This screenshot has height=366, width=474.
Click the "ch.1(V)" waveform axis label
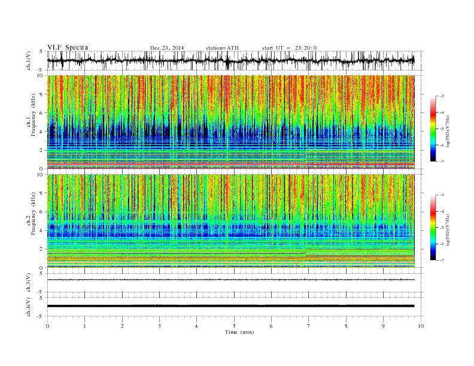click(29, 60)
